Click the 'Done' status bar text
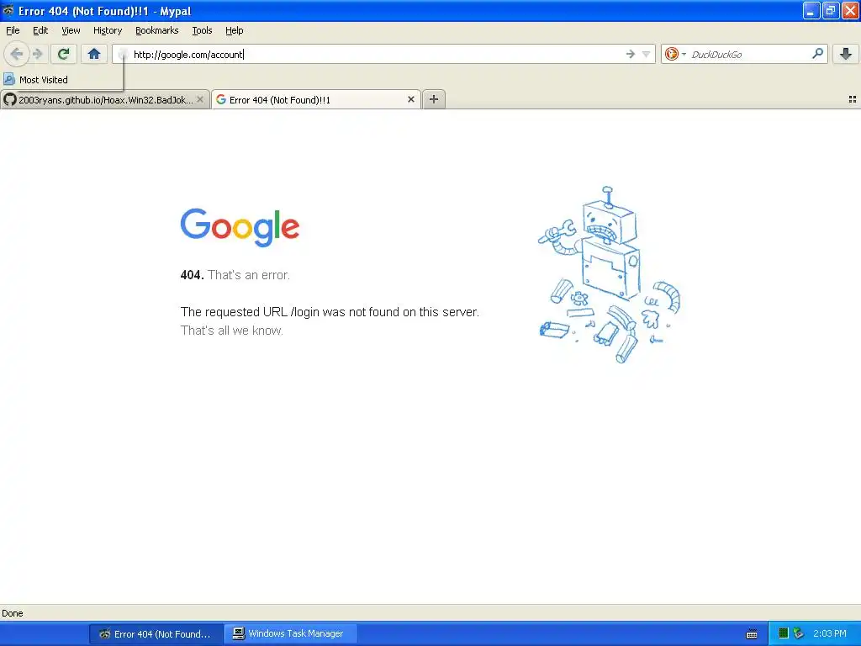This screenshot has height=646, width=861. click(x=13, y=613)
